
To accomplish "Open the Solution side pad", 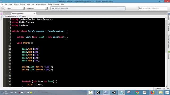I will (1, 17).
